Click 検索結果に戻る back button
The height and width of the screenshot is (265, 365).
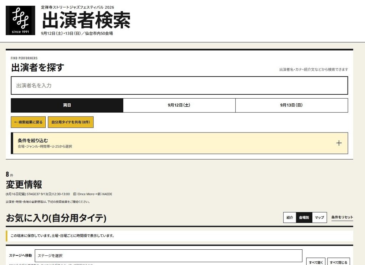pyautogui.click(x=28, y=122)
